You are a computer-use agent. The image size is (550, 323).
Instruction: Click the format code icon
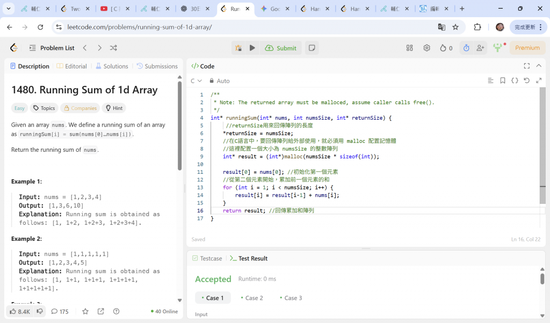[x=490, y=80]
